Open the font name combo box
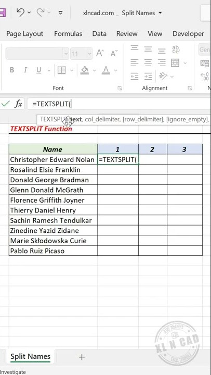 coord(37,54)
